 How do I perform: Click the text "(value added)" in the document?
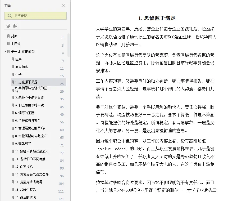(x=113, y=149)
